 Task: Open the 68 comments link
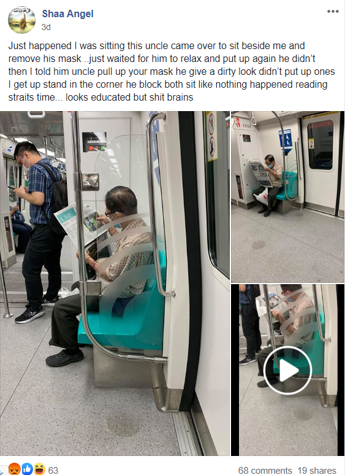point(265,470)
